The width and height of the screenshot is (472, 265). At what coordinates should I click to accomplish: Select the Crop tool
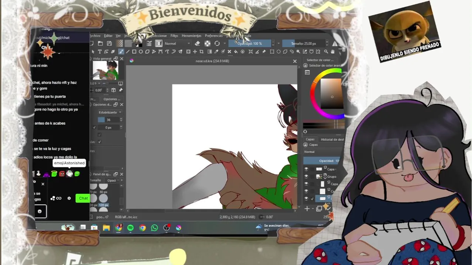click(202, 52)
